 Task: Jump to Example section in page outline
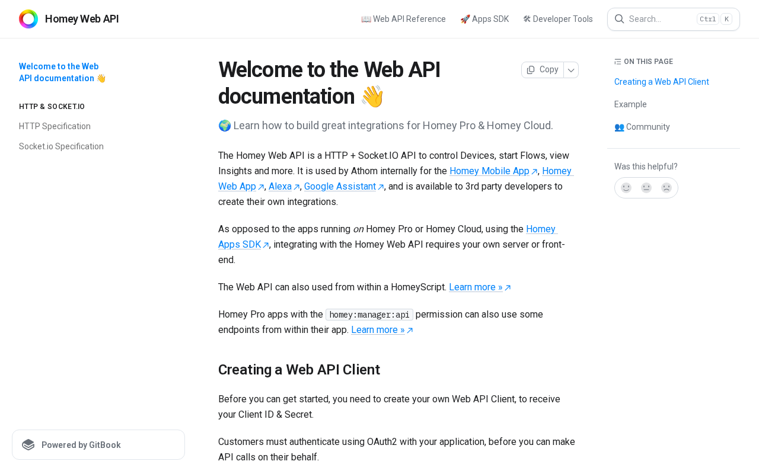click(630, 104)
